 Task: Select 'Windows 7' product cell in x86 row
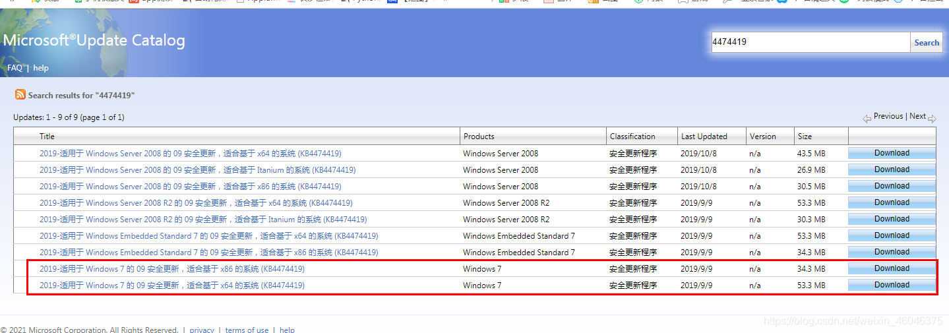coord(482,269)
